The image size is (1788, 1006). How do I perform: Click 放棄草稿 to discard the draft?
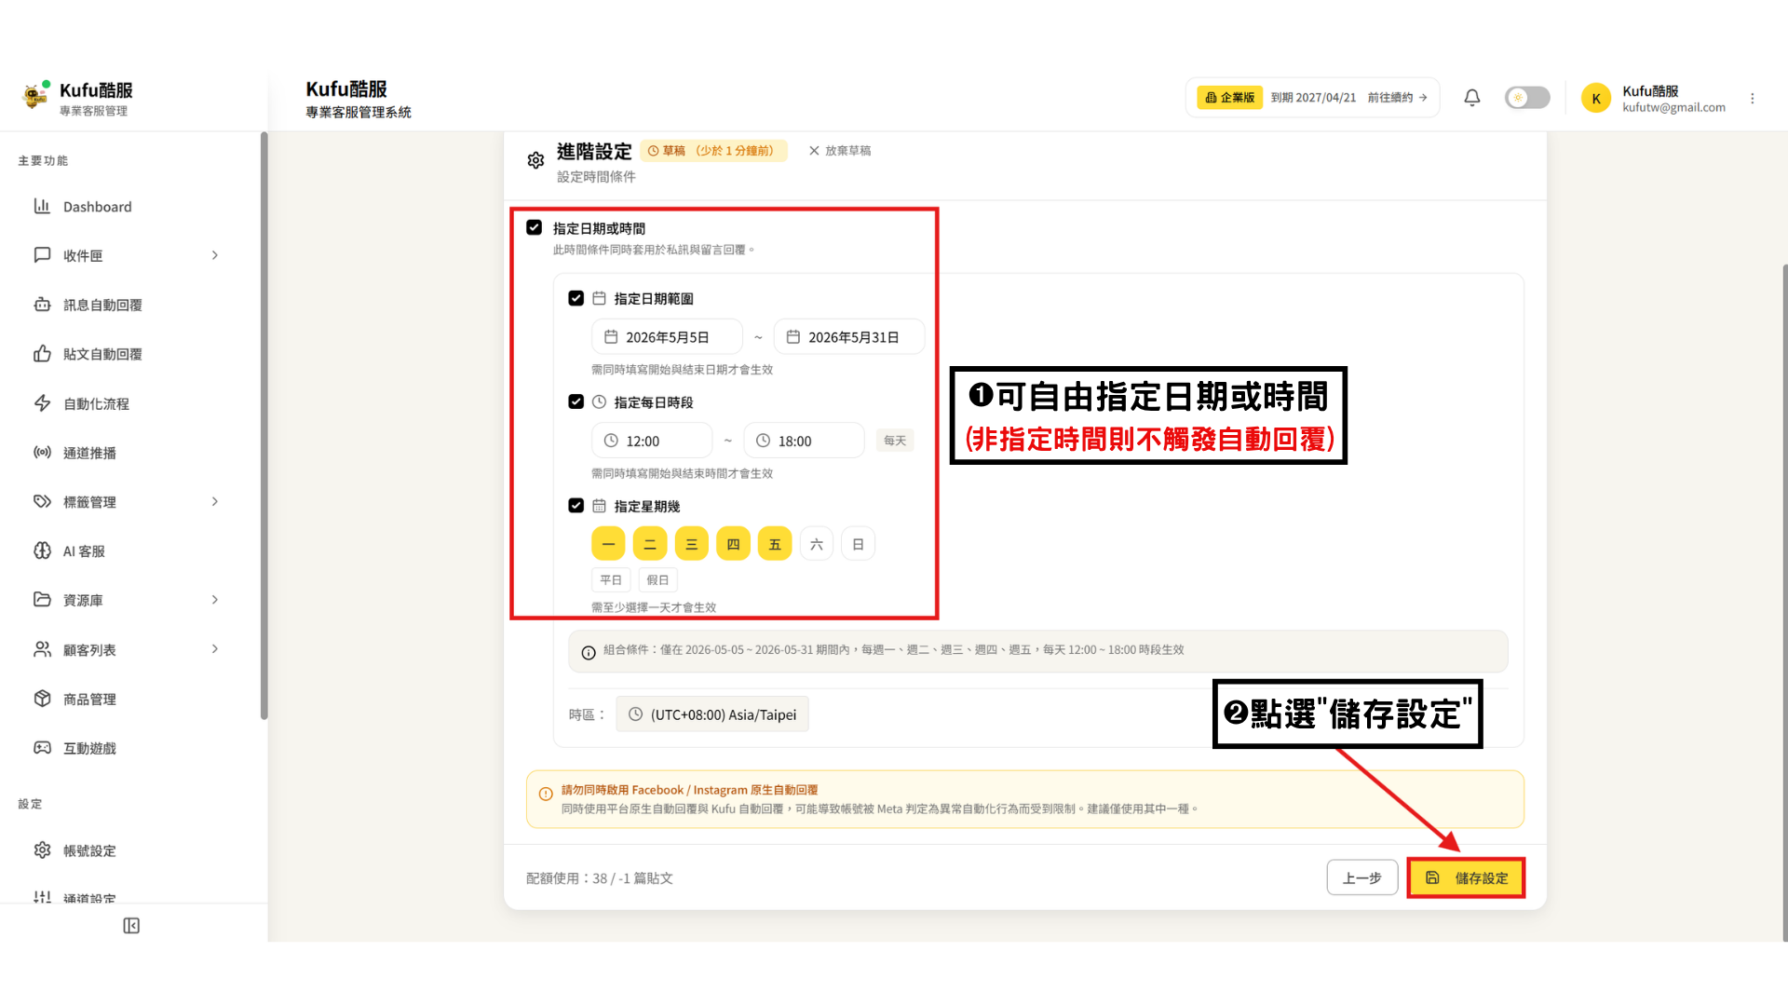click(840, 151)
